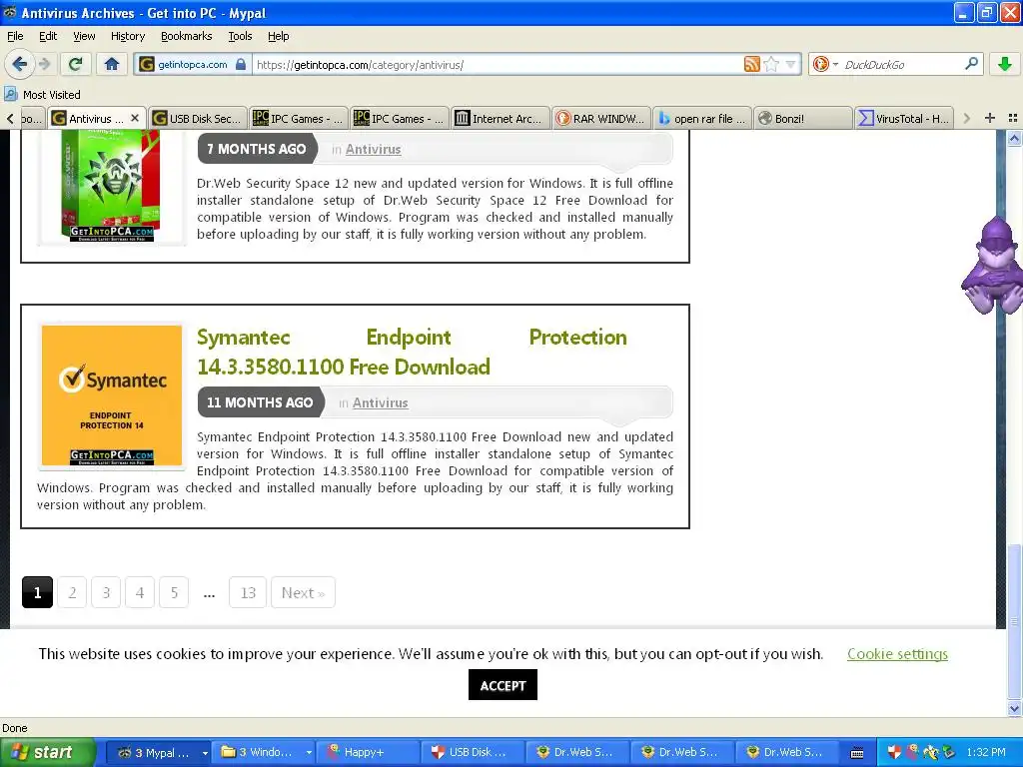Open the History menu
The width and height of the screenshot is (1023, 767).
pyautogui.click(x=127, y=36)
